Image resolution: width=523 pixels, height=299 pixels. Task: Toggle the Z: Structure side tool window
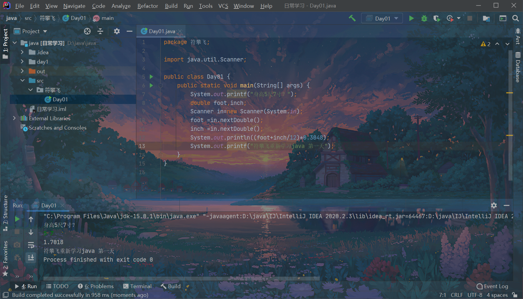coord(5,213)
